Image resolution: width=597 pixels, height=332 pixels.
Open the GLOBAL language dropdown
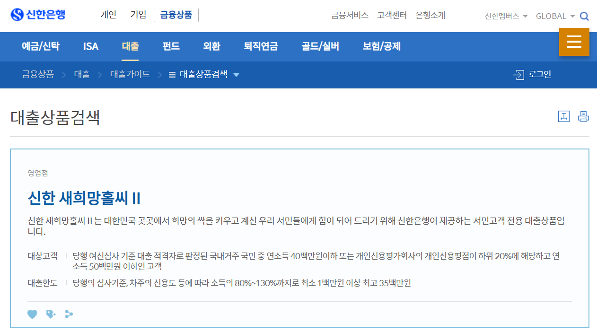554,16
